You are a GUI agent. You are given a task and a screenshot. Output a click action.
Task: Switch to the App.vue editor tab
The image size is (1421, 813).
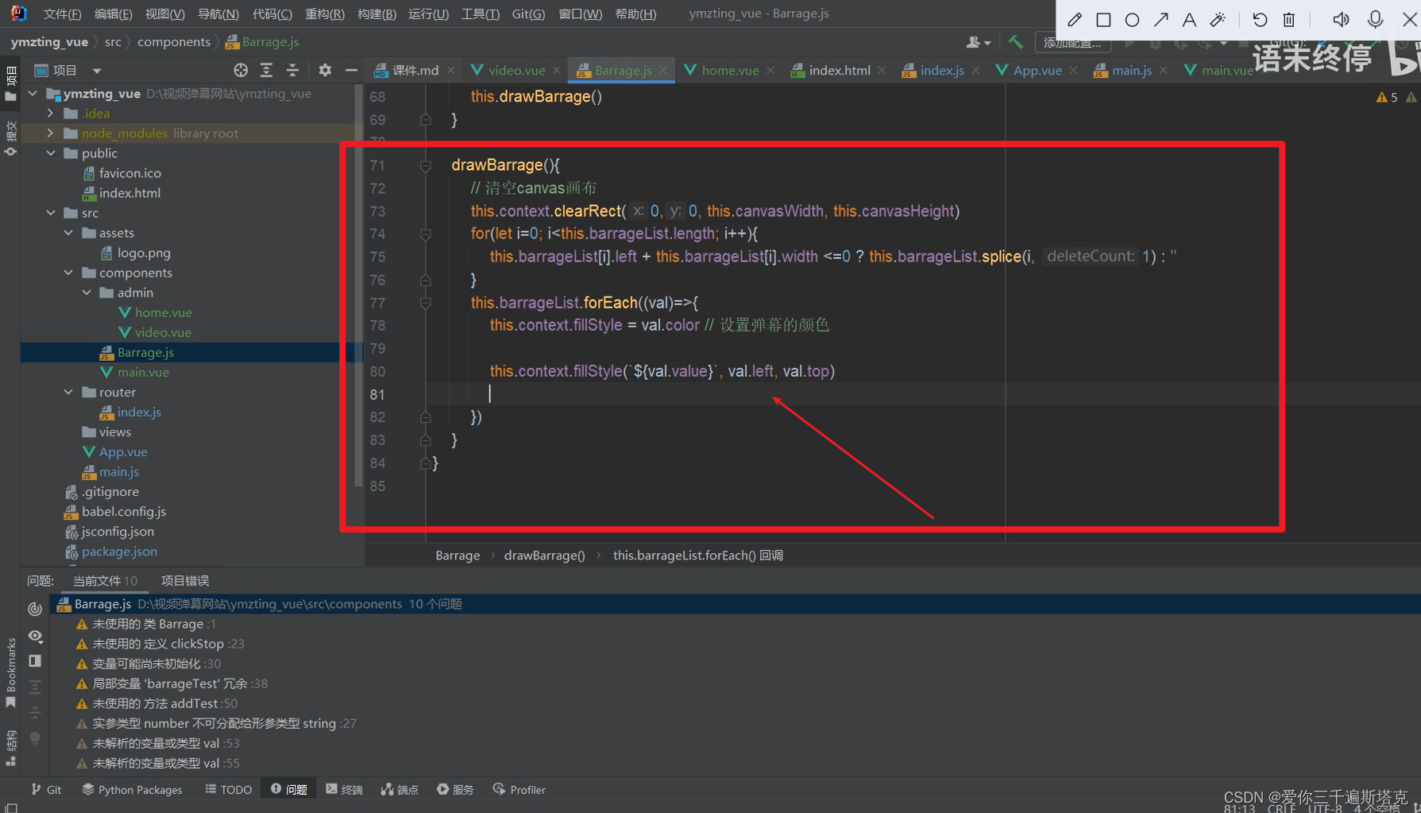1037,70
